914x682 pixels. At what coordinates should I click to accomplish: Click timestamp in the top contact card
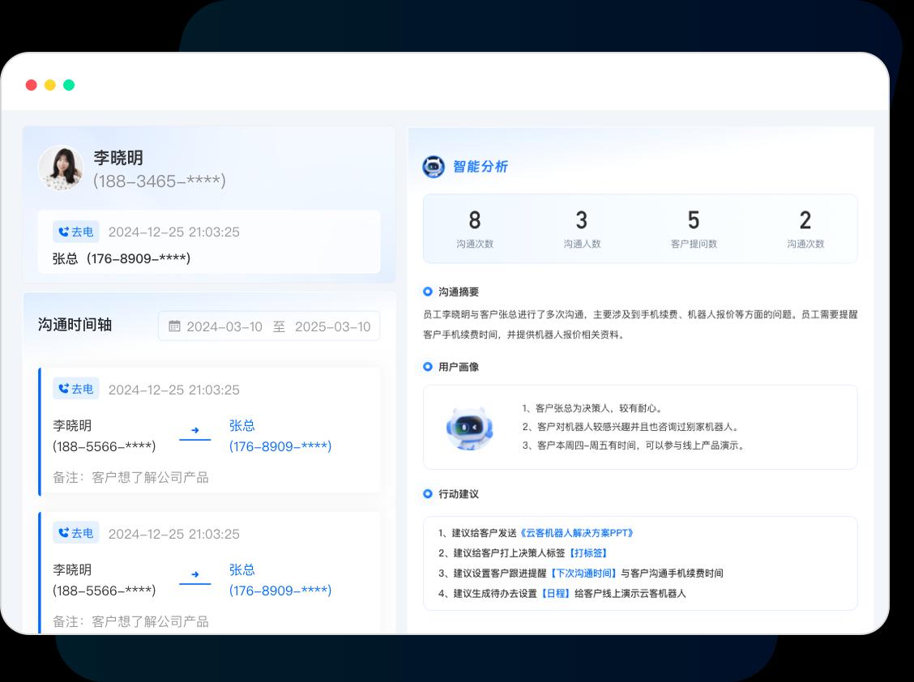click(x=173, y=232)
